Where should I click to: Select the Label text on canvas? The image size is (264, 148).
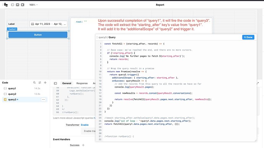pos(11,24)
